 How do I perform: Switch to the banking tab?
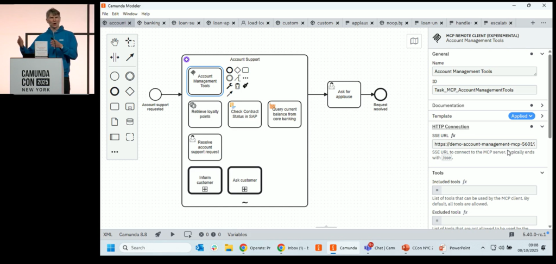click(148, 23)
